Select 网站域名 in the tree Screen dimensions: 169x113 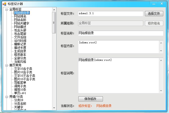tap(20, 16)
